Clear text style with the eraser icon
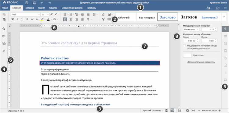The image size is (229, 113). (103, 14)
